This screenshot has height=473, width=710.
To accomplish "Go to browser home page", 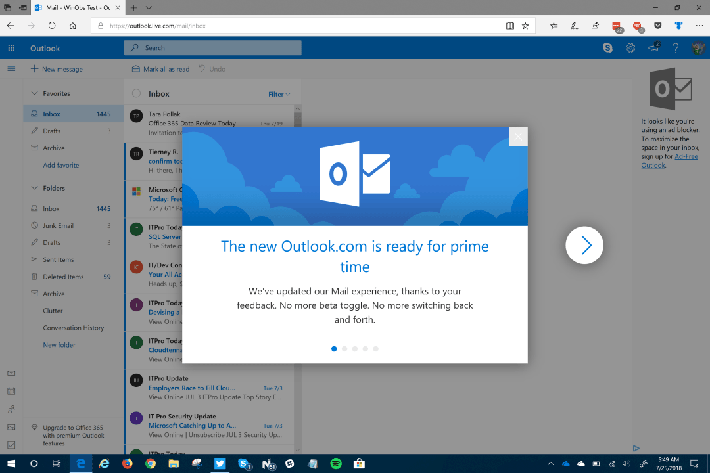I will coord(72,26).
